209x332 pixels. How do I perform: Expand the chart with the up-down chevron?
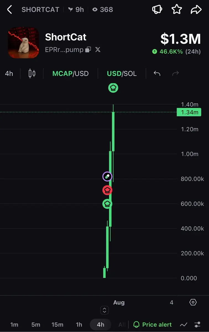(104, 310)
